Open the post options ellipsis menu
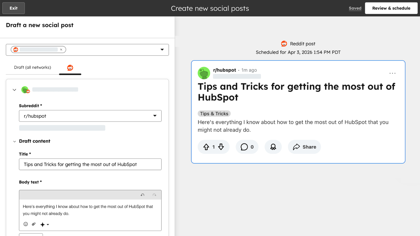The width and height of the screenshot is (420, 236). point(392,73)
